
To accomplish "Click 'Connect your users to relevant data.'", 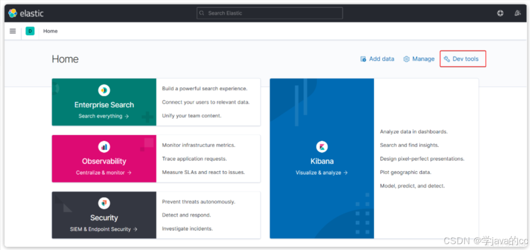I will (206, 102).
